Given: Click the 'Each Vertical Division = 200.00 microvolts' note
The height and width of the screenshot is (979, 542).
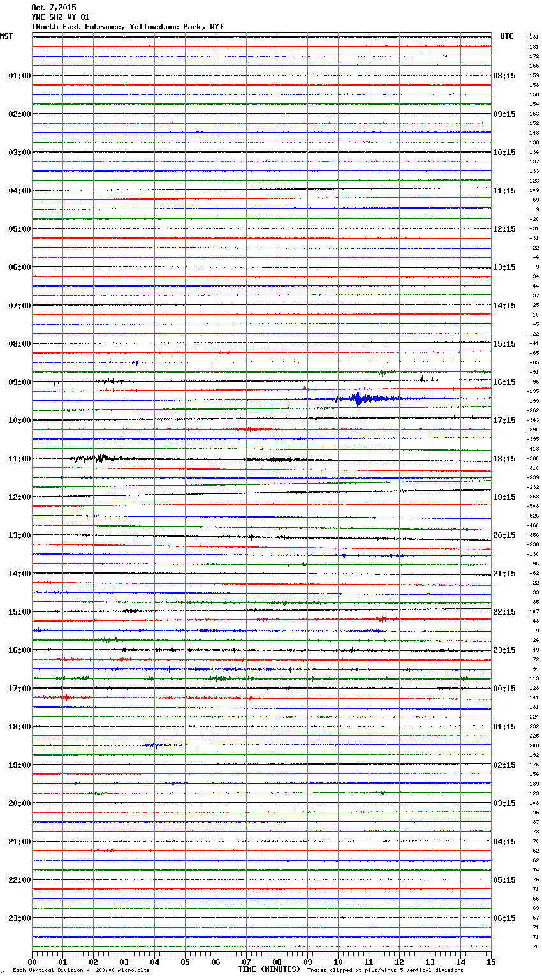Looking at the screenshot, I should (81, 971).
